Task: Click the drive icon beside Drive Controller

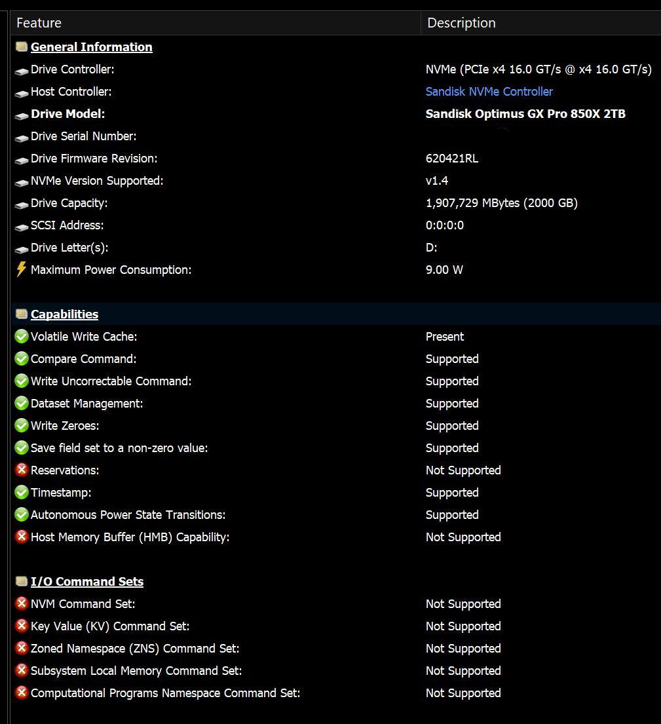Action: [x=21, y=71]
